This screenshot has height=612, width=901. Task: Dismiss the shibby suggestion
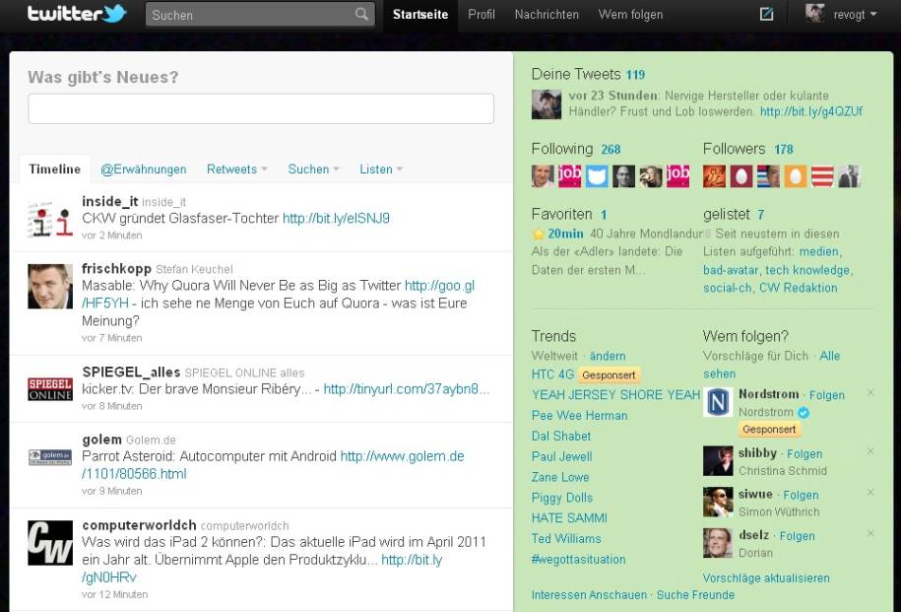click(870, 451)
